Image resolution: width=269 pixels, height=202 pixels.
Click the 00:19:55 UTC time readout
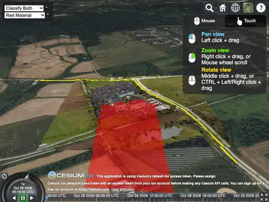click(23, 192)
